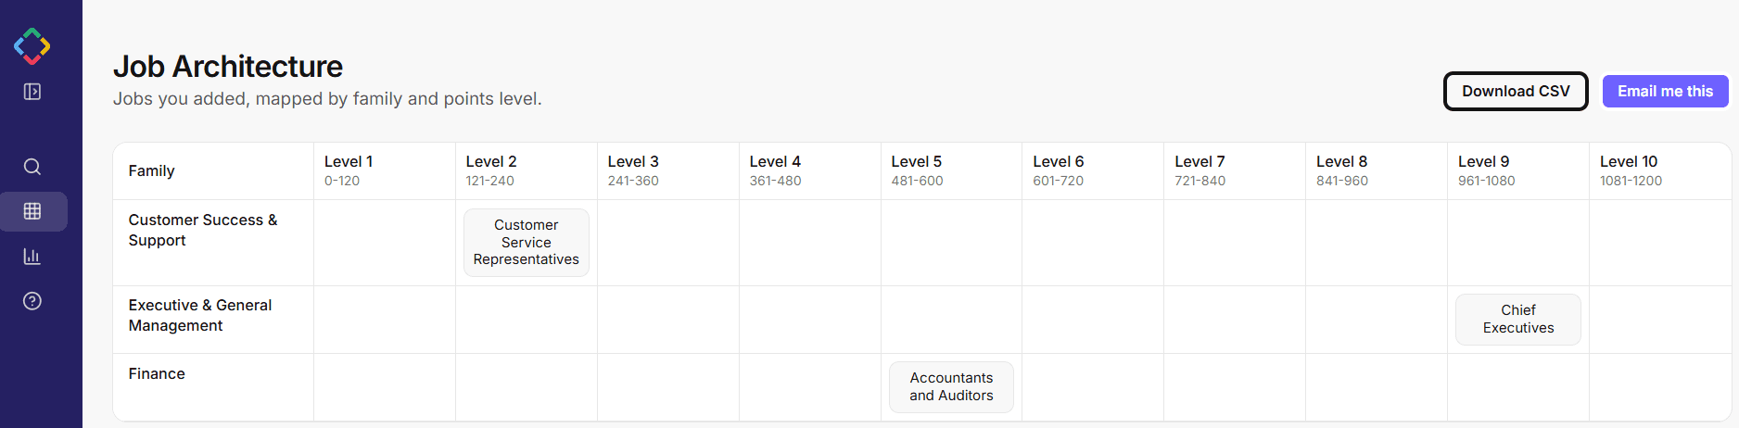Open the search magnifier icon in sidebar
1739x428 pixels.
pyautogui.click(x=32, y=167)
